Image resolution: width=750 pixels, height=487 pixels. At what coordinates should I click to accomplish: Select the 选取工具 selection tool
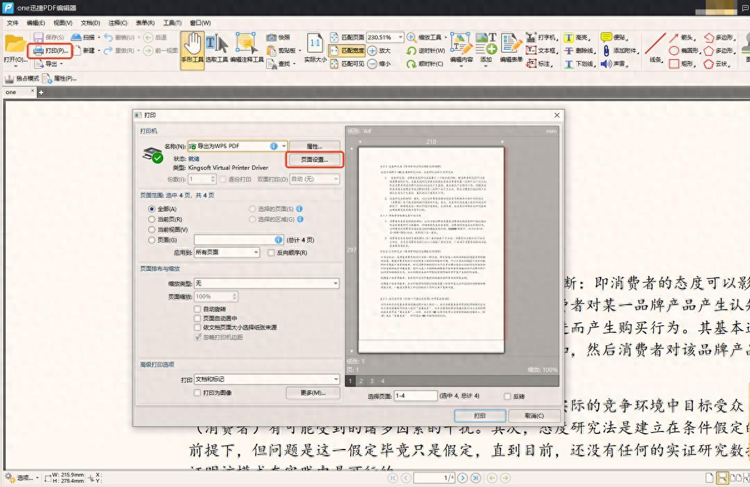[216, 50]
